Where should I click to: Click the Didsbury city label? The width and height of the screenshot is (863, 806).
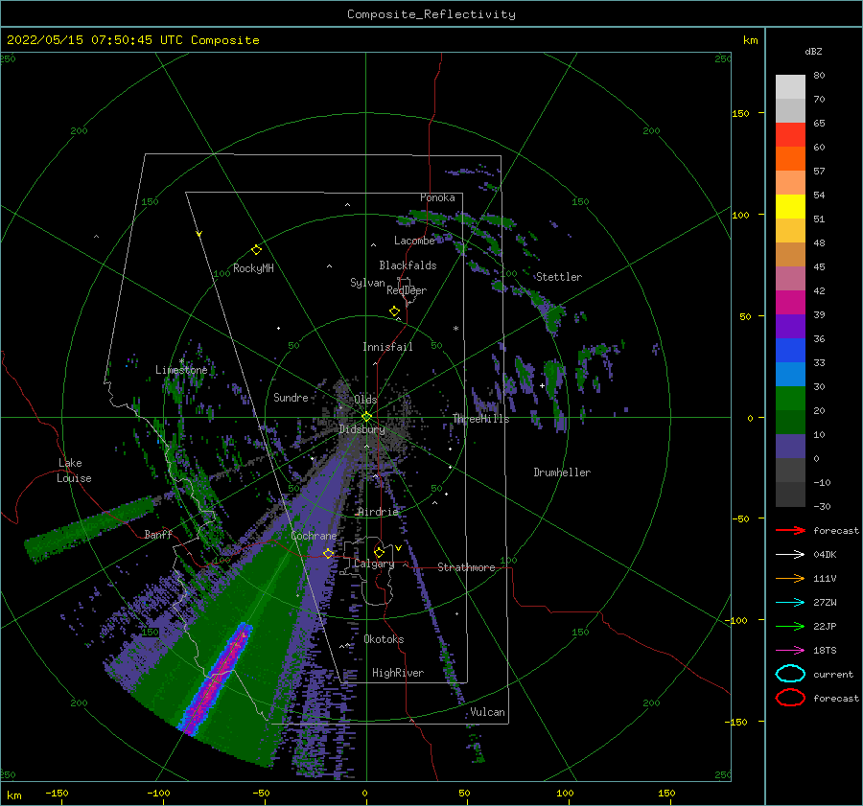[x=362, y=429]
